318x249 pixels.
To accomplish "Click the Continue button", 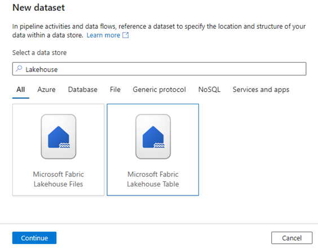I will (34, 238).
